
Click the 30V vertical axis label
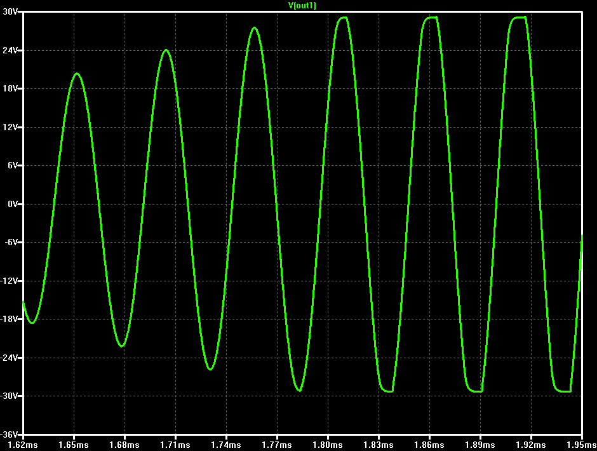click(10, 12)
